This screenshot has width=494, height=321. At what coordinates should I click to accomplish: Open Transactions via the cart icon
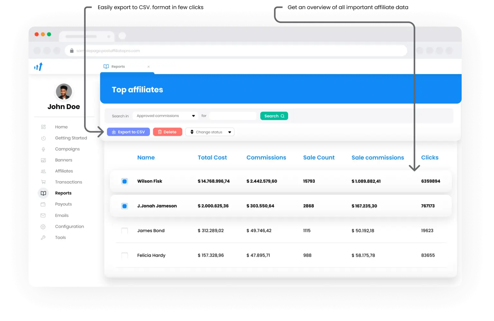[x=43, y=182]
